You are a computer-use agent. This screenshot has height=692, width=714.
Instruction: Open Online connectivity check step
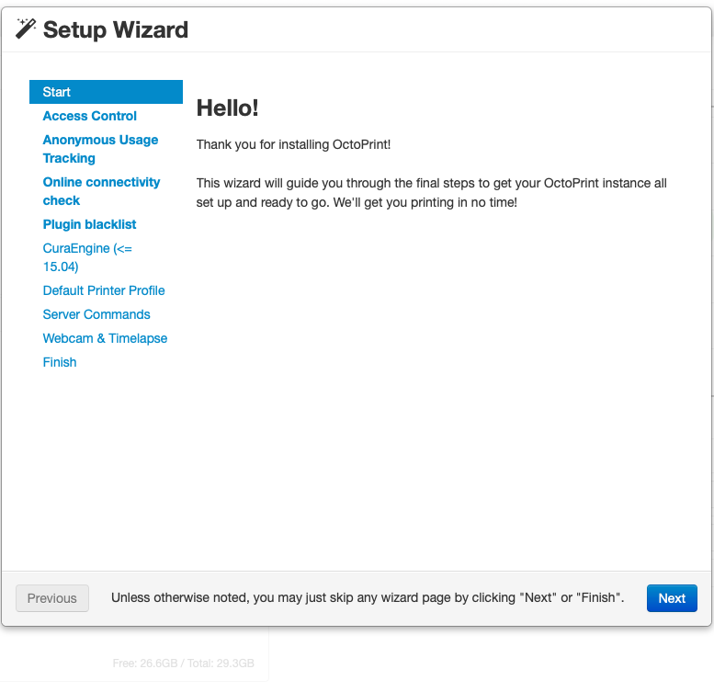pyautogui.click(x=101, y=191)
